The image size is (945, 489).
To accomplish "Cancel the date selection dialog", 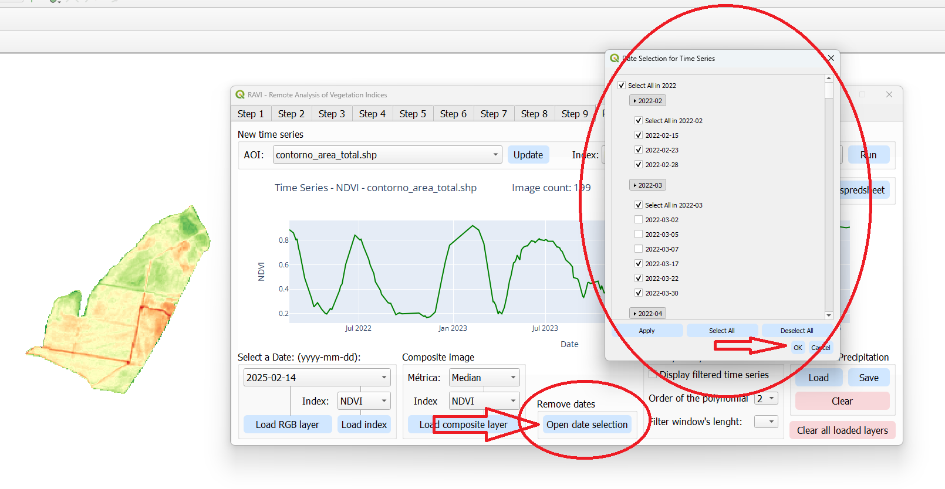I will click(821, 348).
